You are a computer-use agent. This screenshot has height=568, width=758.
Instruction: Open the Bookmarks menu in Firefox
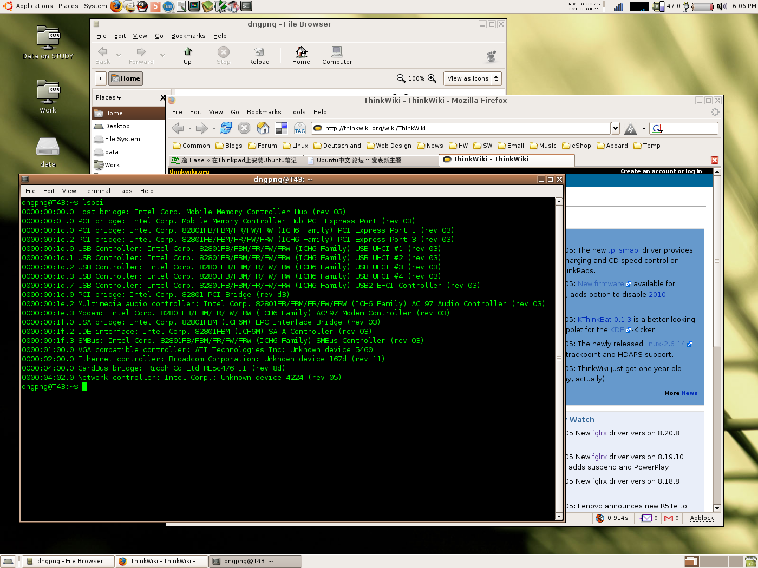pos(264,112)
